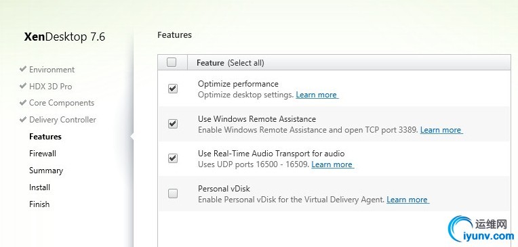Click the checkmark icon beside HDX 3D Pro

click(x=23, y=86)
